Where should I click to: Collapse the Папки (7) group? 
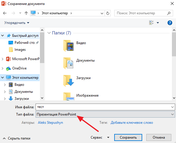[49, 33]
